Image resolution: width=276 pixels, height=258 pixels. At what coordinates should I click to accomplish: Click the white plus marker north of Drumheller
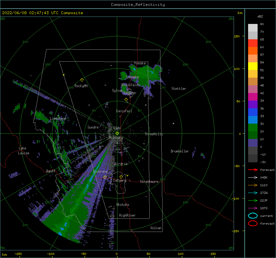[x=173, y=123]
